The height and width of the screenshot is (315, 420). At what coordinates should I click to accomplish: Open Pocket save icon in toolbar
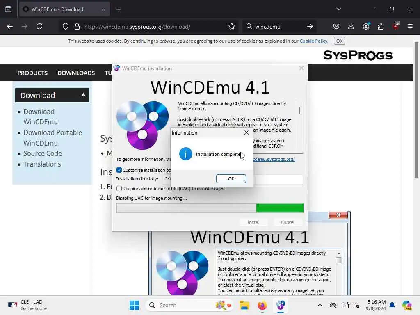click(336, 27)
